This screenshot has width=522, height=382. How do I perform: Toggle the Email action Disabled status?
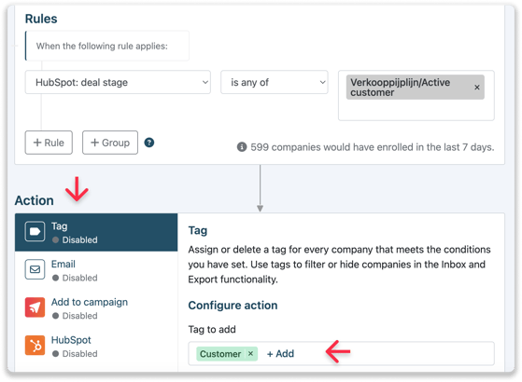[x=75, y=278]
